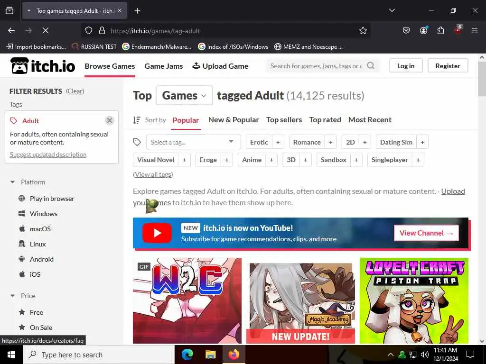Add Erotic tag with its plus button
Viewport: 486px width, 364px height.
(x=278, y=142)
